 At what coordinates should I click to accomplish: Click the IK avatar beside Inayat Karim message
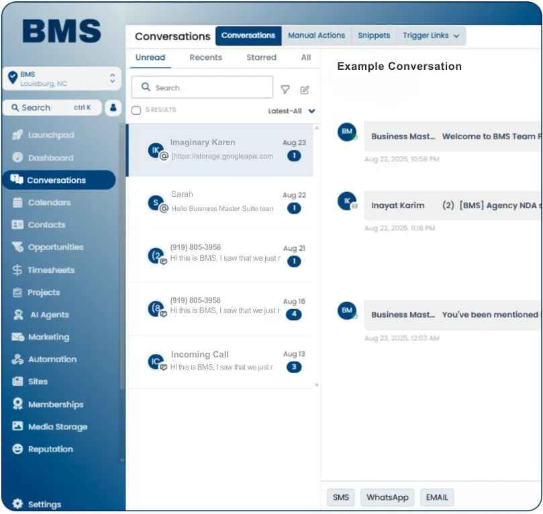click(x=347, y=201)
